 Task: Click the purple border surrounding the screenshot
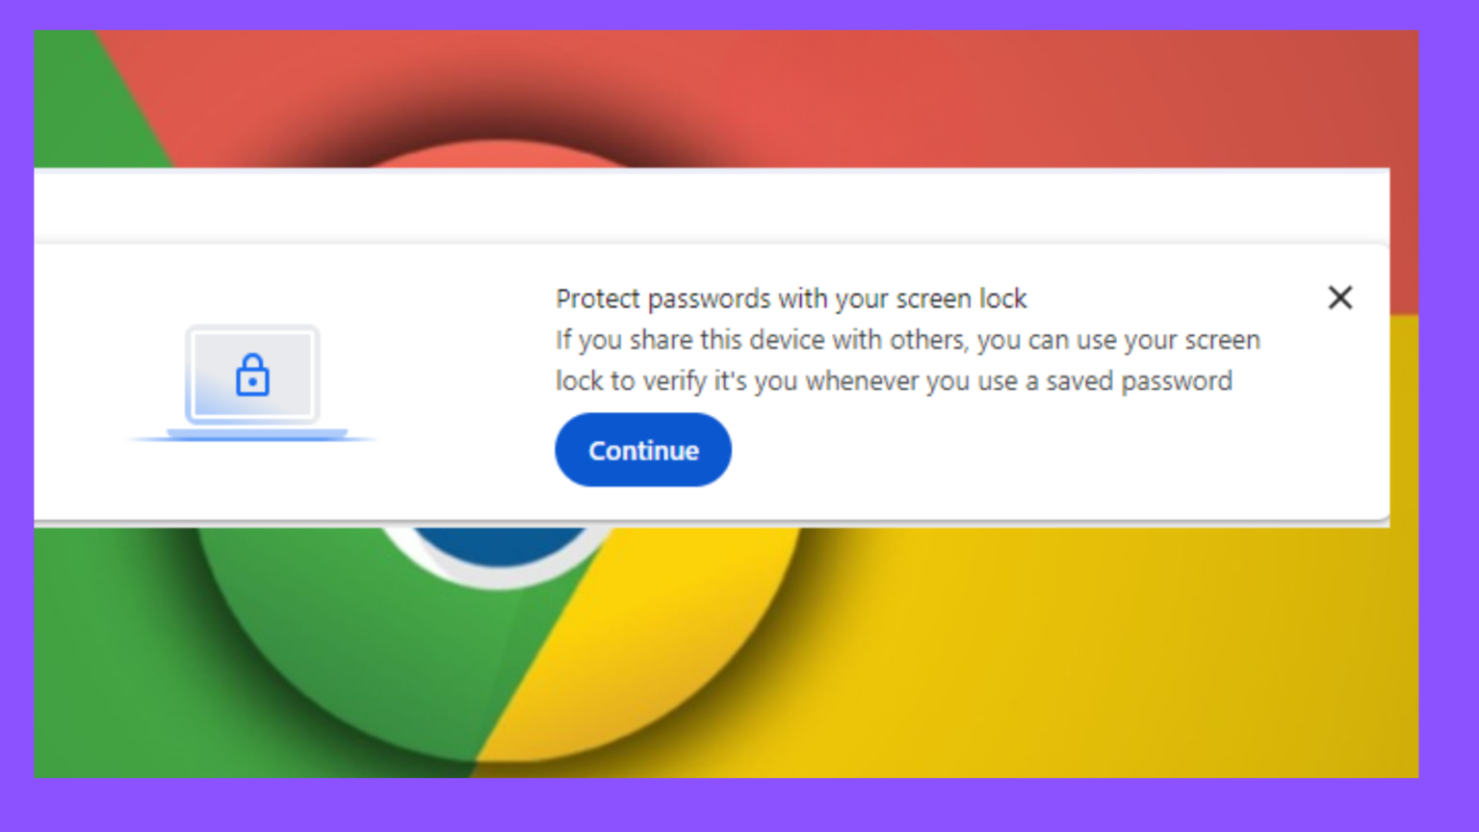pyautogui.click(x=14, y=414)
